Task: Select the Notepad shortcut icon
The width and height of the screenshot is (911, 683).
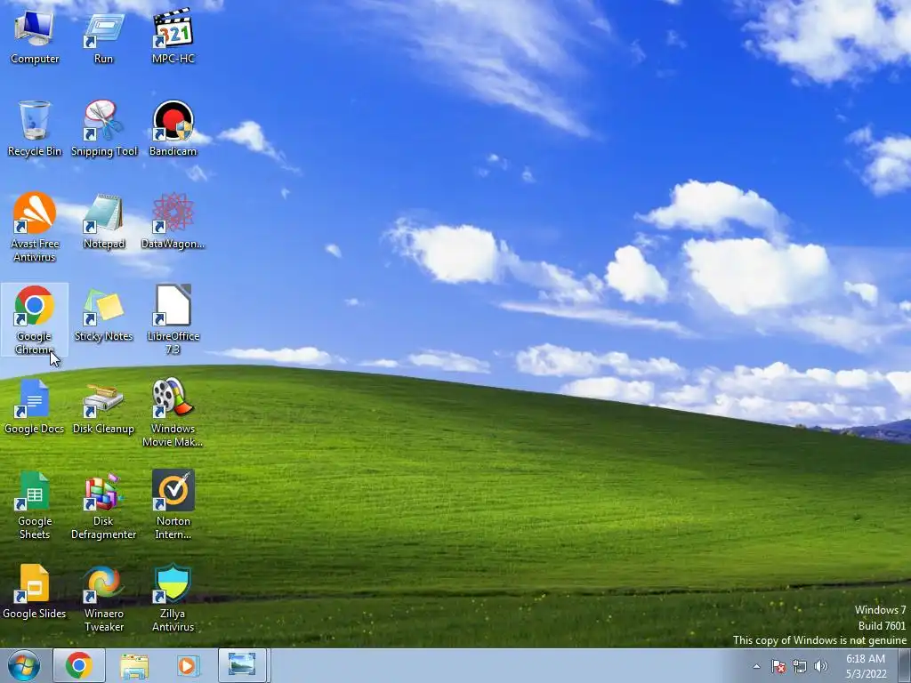Action: (x=103, y=221)
